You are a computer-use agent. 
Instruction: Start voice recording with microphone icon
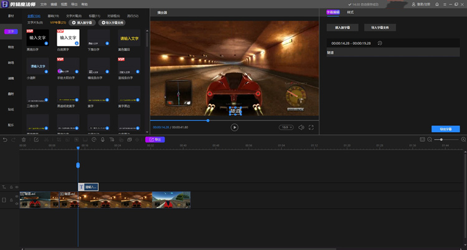pyautogui.click(x=103, y=140)
